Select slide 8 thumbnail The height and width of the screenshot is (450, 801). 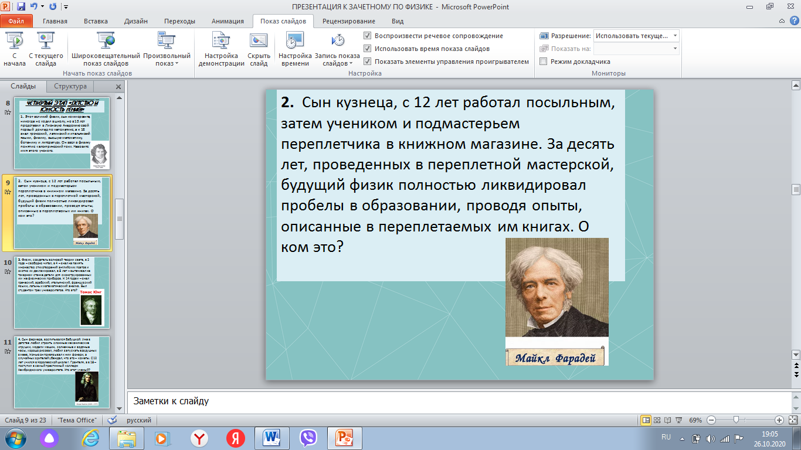[x=62, y=133]
